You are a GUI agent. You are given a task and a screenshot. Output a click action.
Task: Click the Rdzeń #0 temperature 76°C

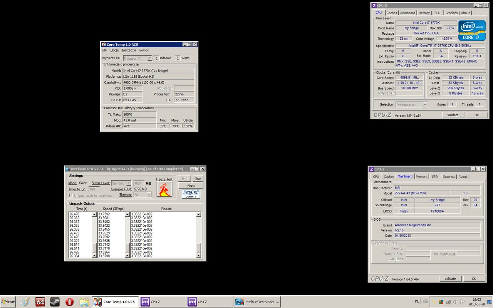(139, 126)
